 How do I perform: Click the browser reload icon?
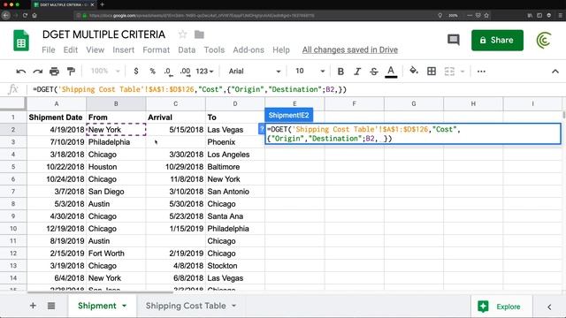pyautogui.click(x=25, y=16)
